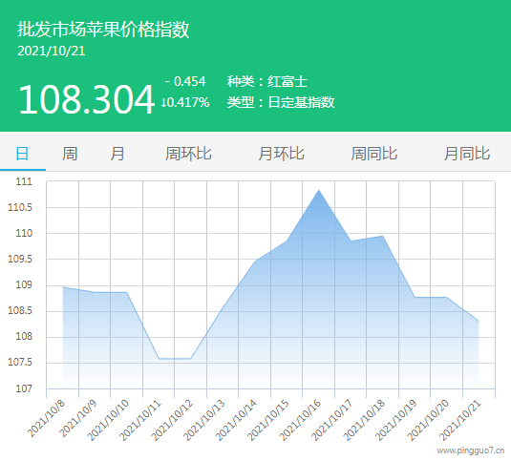Click the chart peak point on 2021/10/16

(319, 190)
